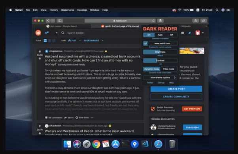Set Dark Reader to On
Image resolution: width=238 pixels, height=154 pixels.
(149, 35)
